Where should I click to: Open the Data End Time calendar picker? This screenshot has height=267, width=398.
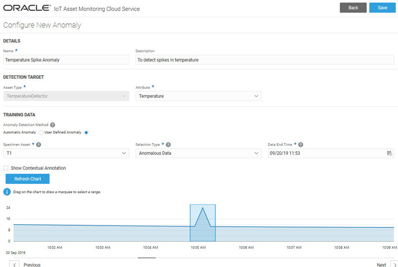pos(389,153)
